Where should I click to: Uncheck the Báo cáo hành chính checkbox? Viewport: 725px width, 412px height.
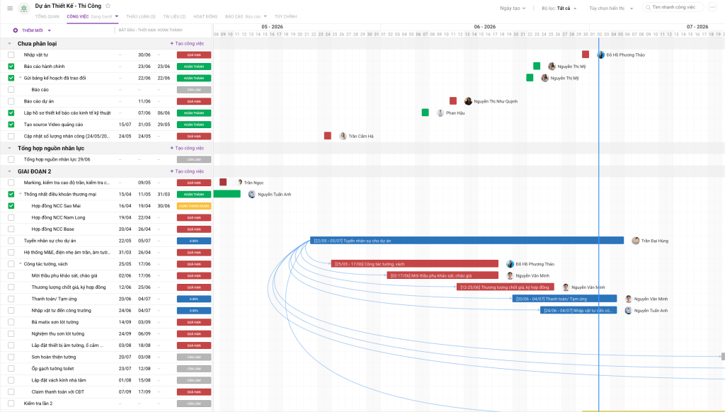[x=11, y=67]
